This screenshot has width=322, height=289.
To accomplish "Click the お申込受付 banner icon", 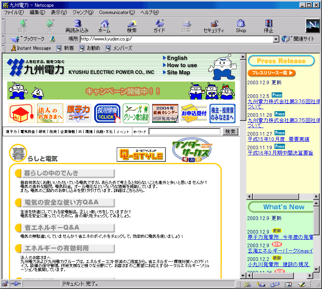I will pyautogui.click(x=194, y=113).
